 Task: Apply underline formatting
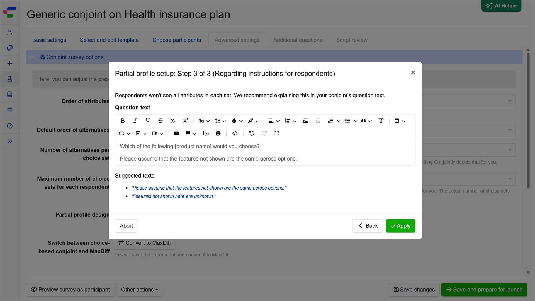(148, 121)
